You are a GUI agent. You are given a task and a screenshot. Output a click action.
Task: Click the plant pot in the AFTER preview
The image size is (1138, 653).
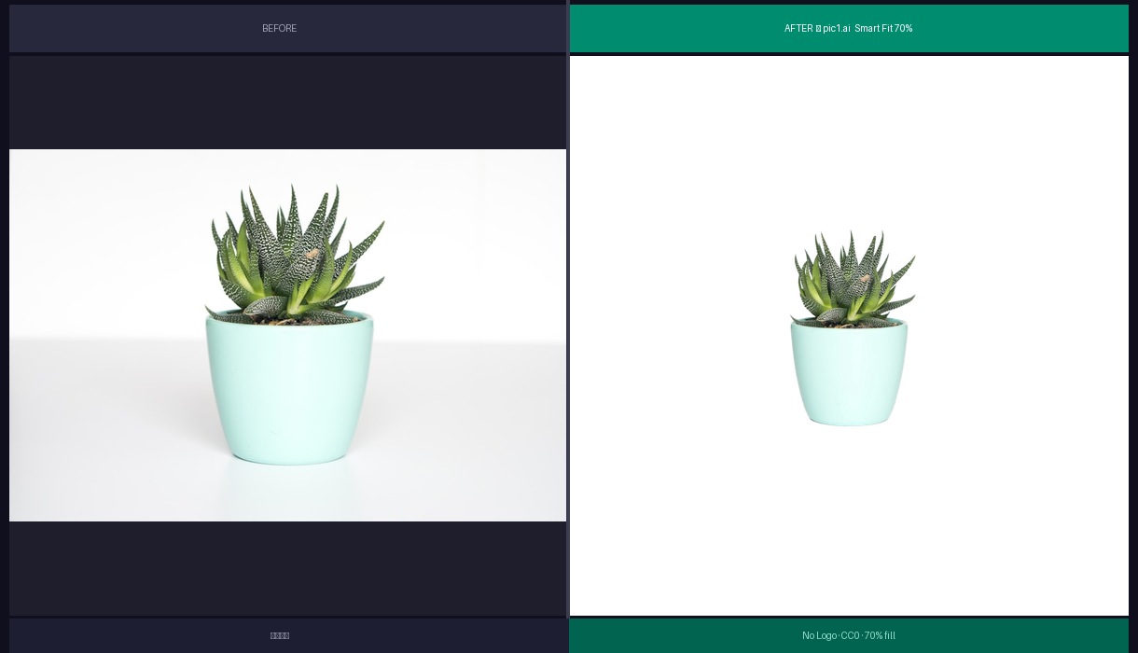pyautogui.click(x=849, y=373)
